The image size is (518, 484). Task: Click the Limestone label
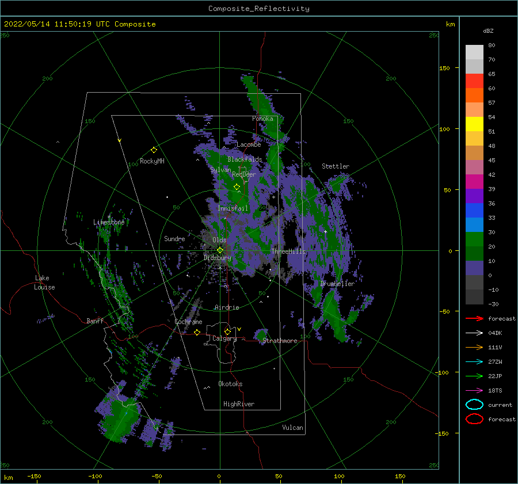tap(109, 222)
